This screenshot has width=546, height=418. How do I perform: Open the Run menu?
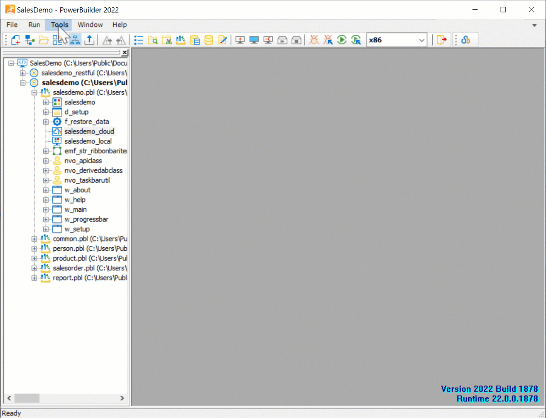click(x=34, y=25)
